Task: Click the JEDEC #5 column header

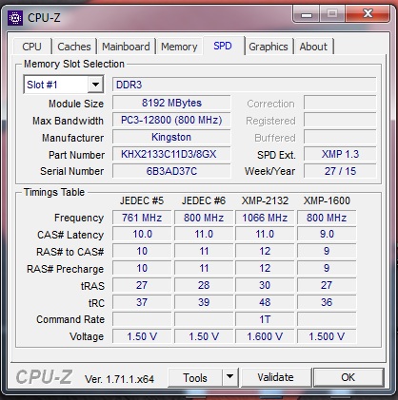Action: 142,200
